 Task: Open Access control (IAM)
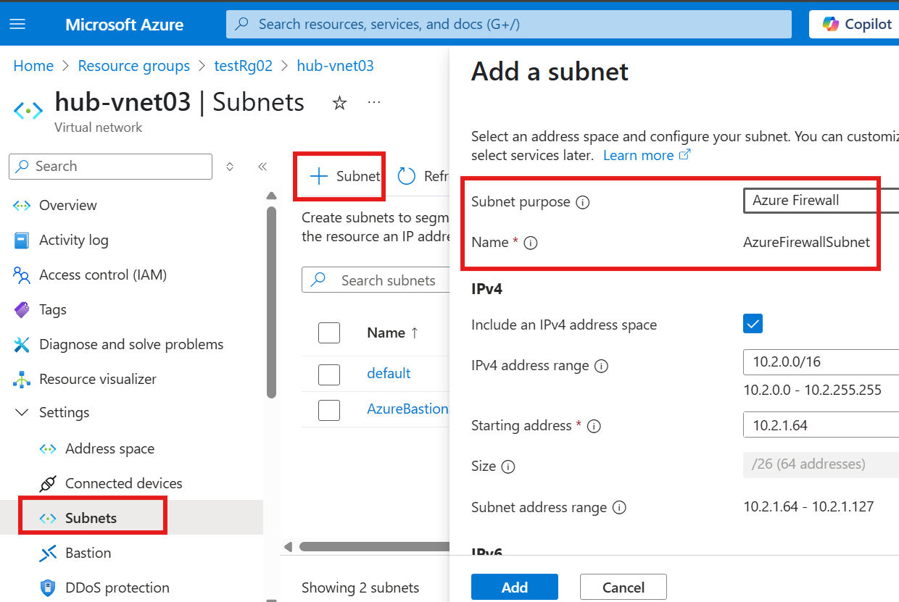(102, 275)
